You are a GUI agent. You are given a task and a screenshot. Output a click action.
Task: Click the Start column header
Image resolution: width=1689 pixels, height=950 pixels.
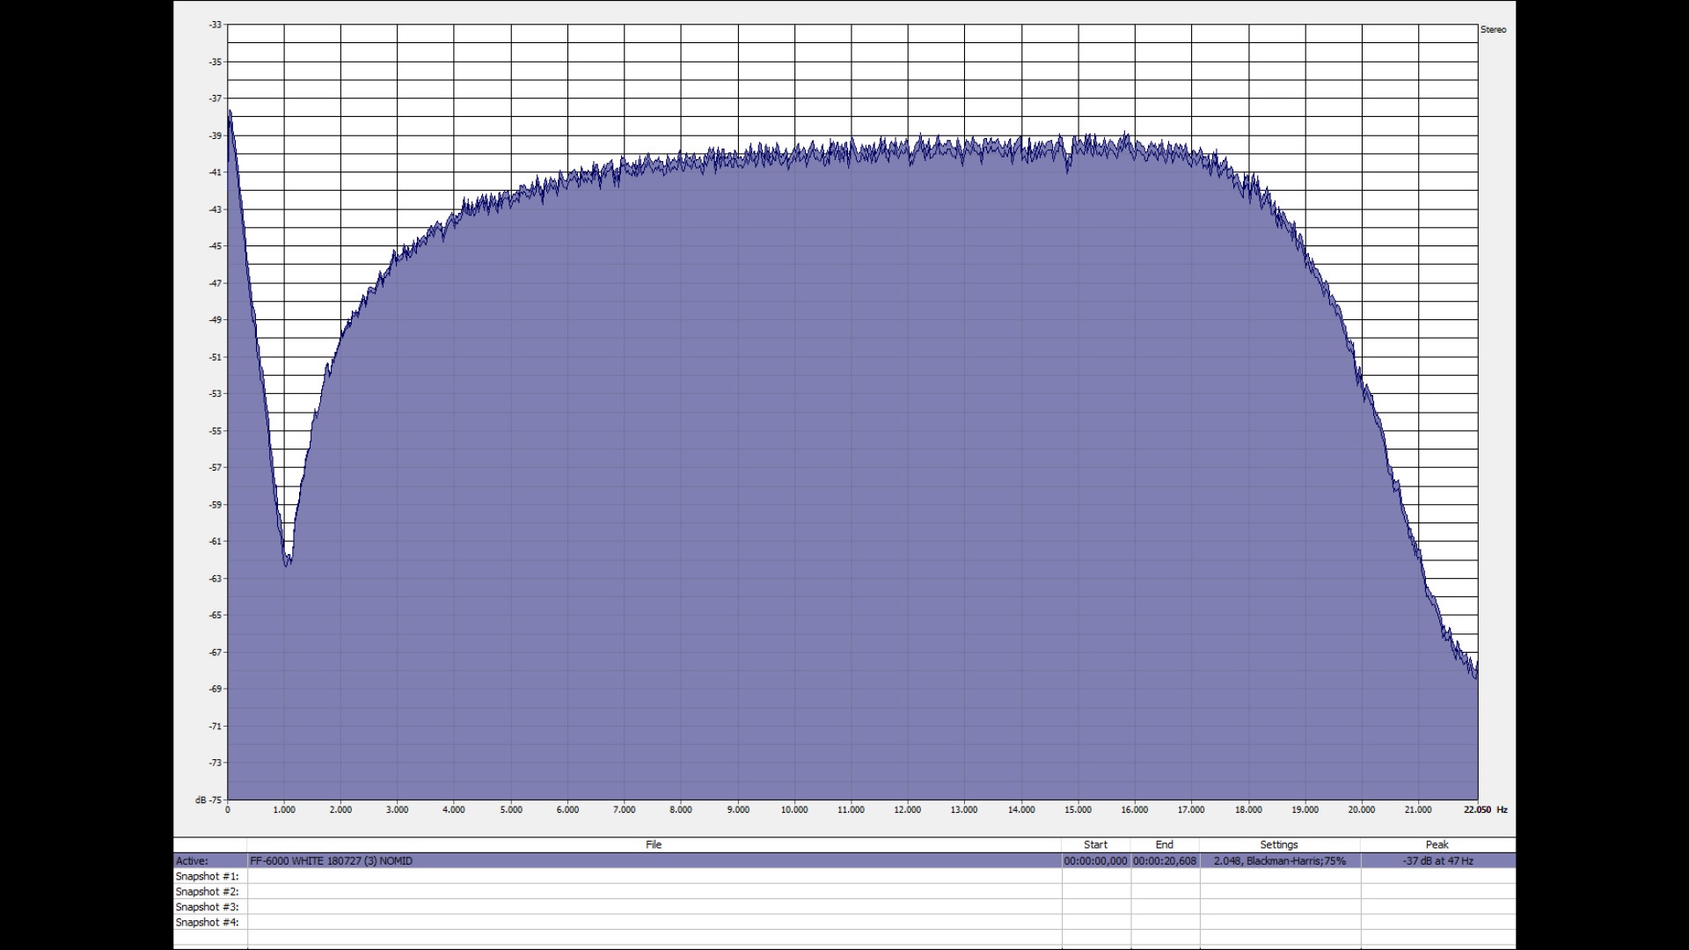pos(1095,844)
